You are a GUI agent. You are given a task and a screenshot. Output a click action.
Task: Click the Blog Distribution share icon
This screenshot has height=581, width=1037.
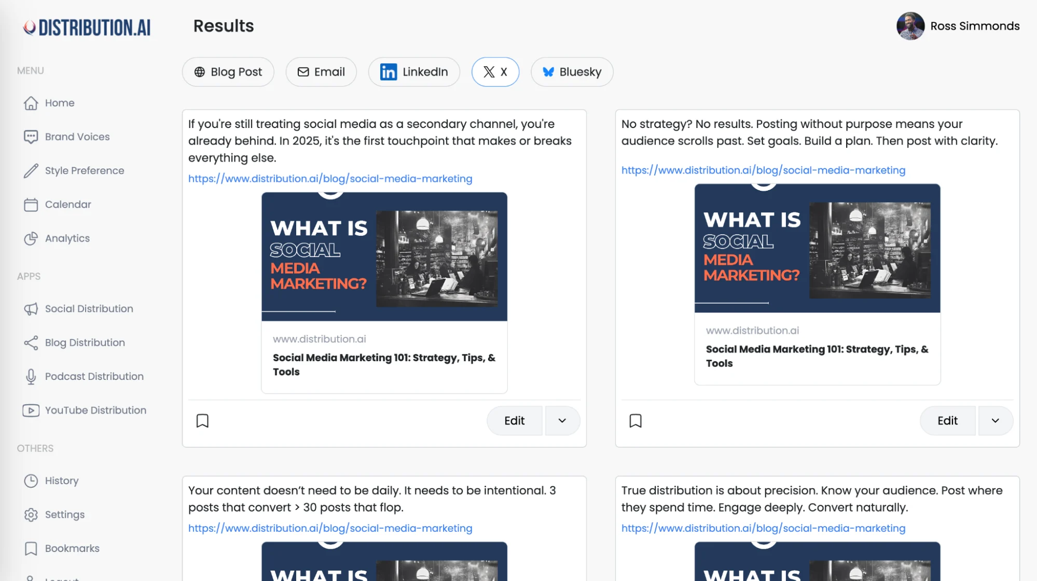coord(31,343)
